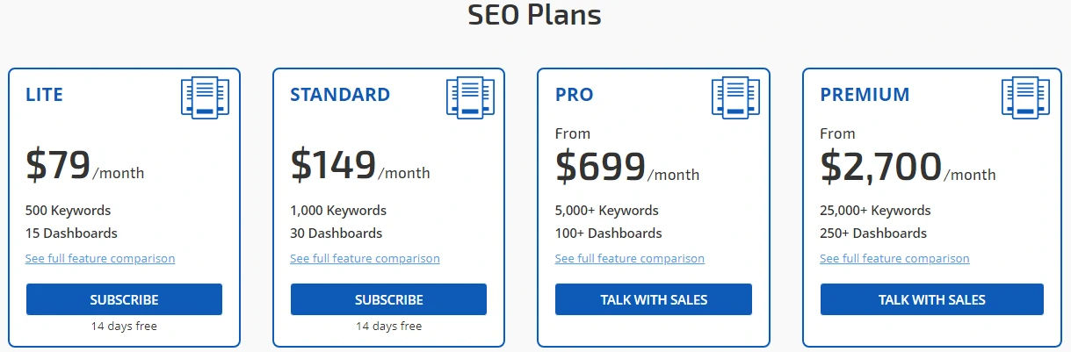View PREMIUM full feature comparison link
The image size is (1071, 352).
(x=894, y=259)
